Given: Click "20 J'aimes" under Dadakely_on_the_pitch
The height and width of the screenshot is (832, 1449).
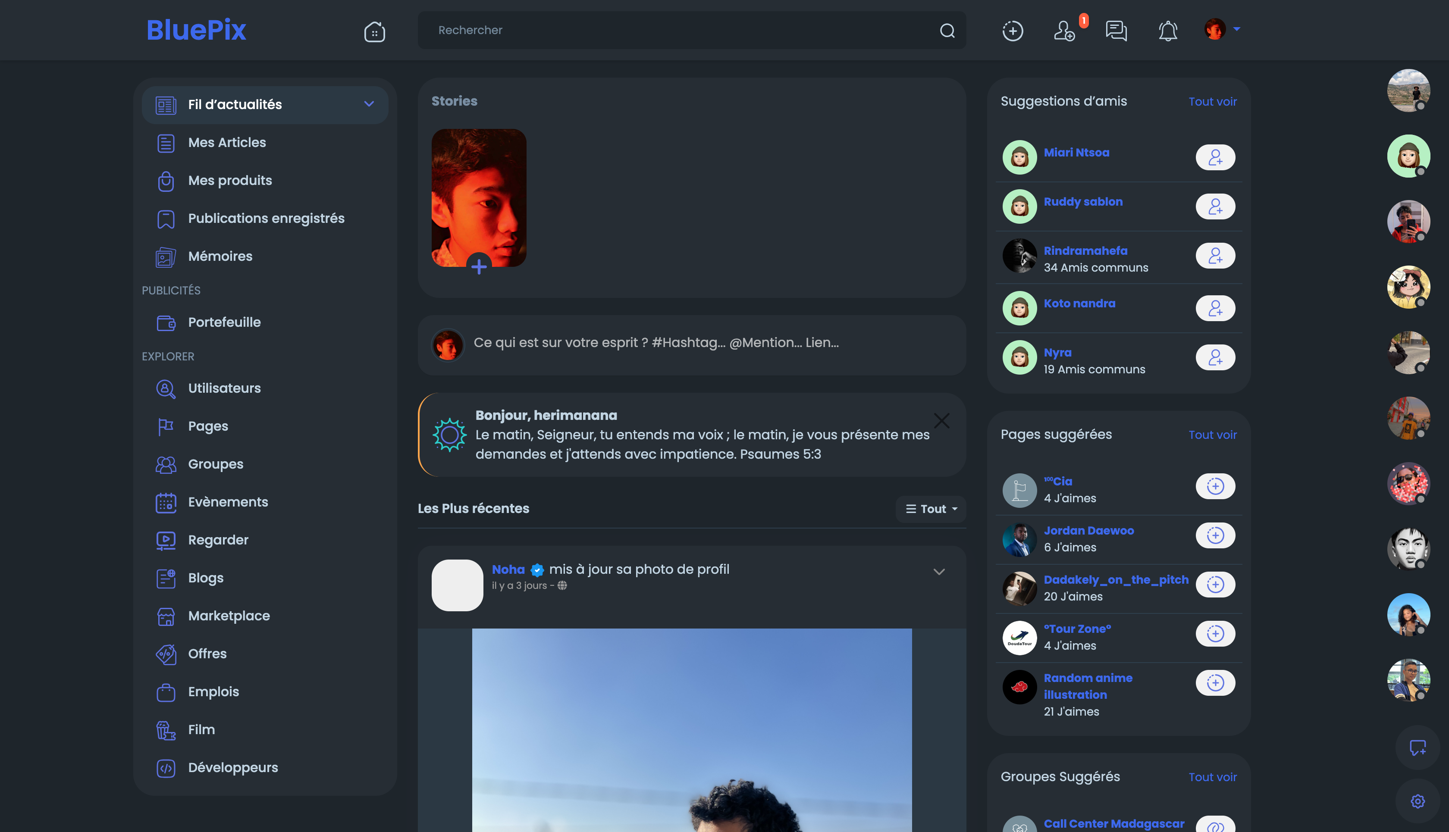Looking at the screenshot, I should click(x=1073, y=597).
